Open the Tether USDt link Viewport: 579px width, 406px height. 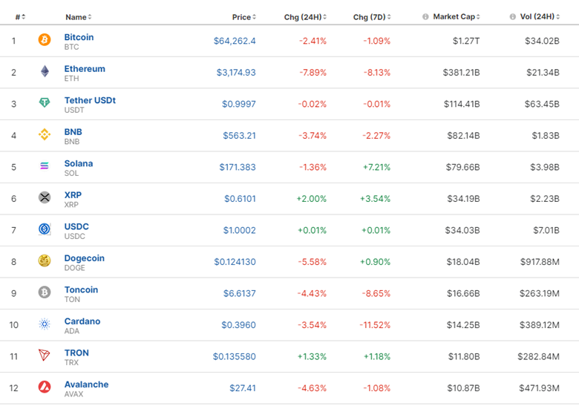[90, 100]
